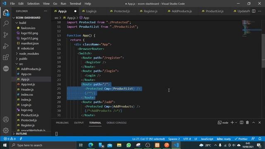
Task: Change UTF-8 file encoding
Action: point(187,139)
